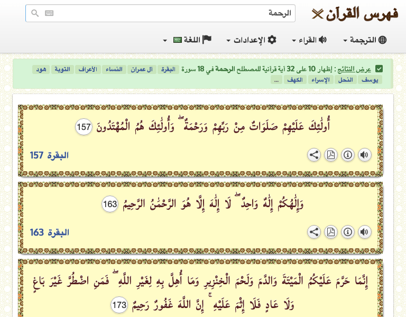The width and height of the screenshot is (406, 317).
Task: Share Al-Baqarah verse 157
Action: click(x=314, y=155)
